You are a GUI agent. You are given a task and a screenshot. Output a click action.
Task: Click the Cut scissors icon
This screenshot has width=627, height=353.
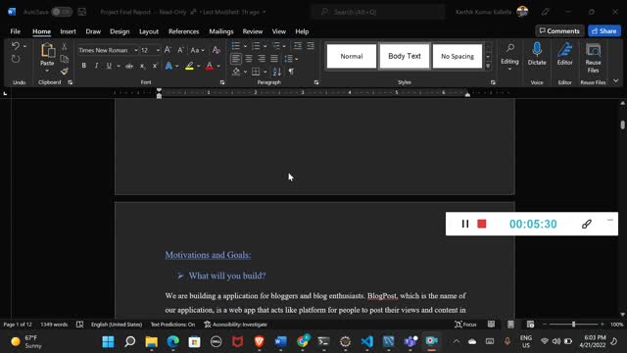pyautogui.click(x=65, y=47)
